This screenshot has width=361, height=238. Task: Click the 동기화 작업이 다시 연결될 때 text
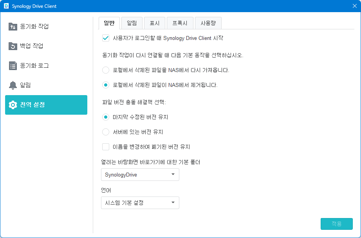(x=173, y=55)
